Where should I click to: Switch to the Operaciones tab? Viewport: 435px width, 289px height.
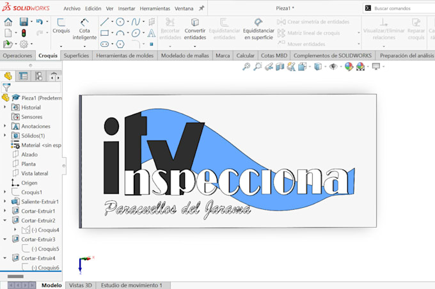[x=17, y=56]
